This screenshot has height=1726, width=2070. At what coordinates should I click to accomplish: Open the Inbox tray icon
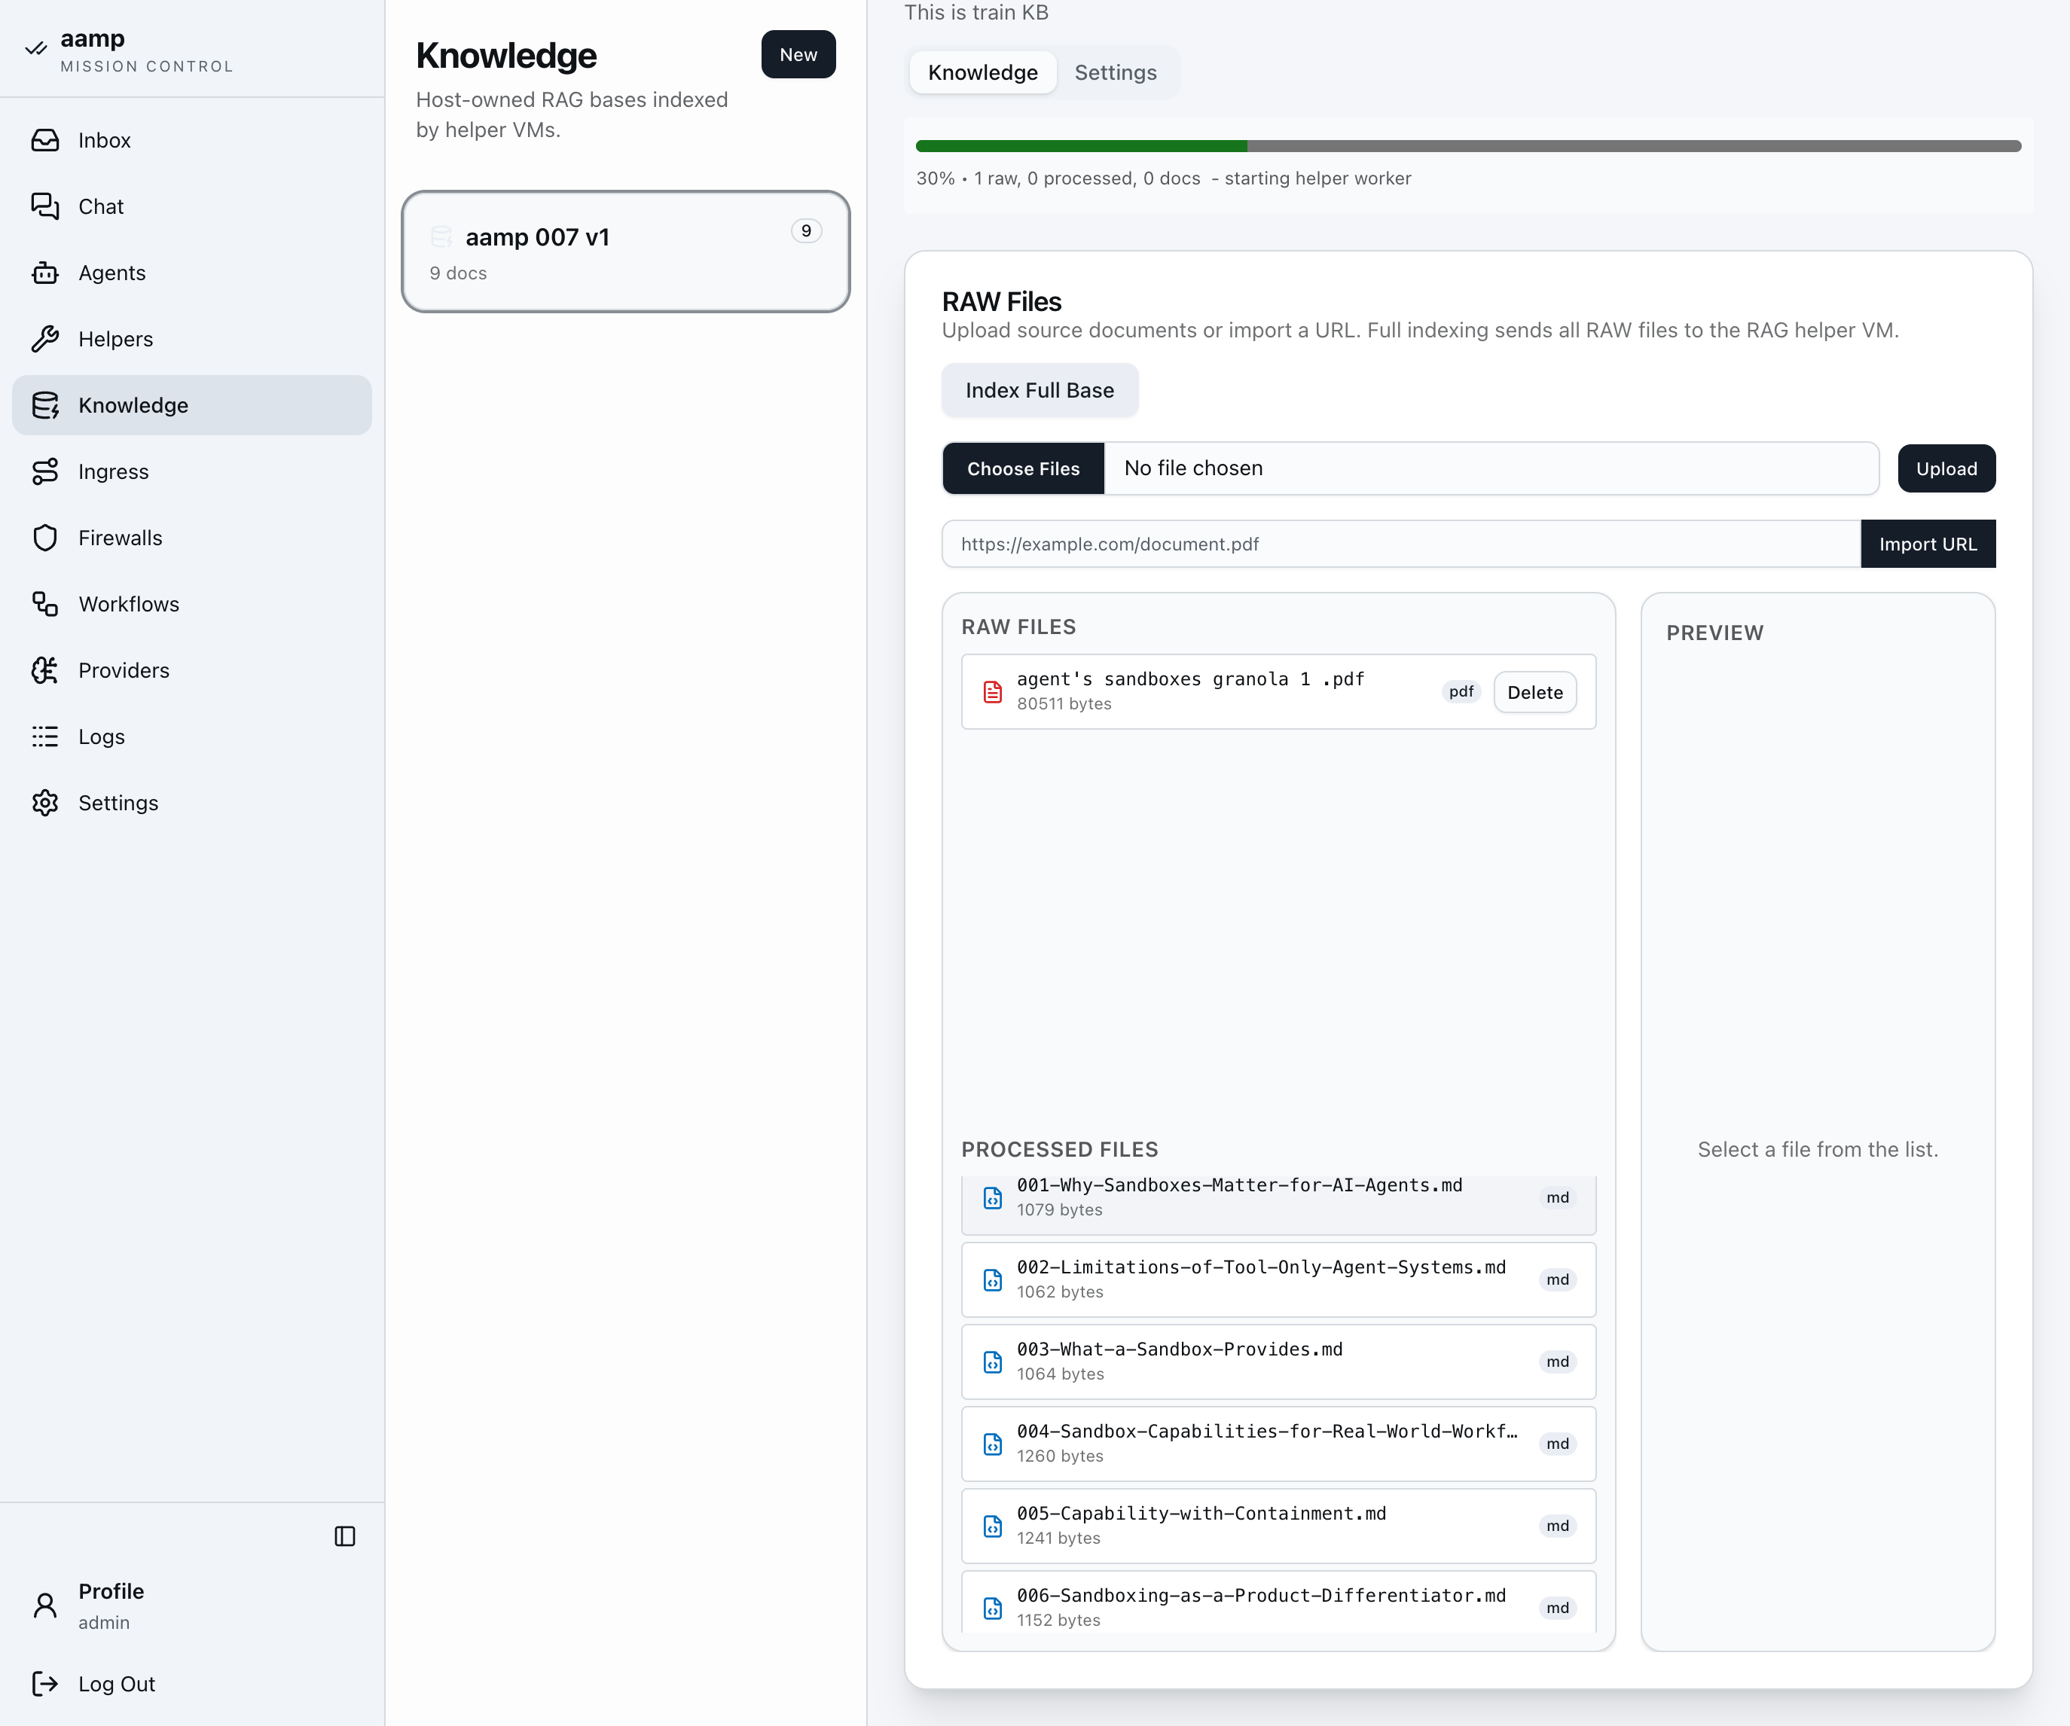tap(44, 140)
